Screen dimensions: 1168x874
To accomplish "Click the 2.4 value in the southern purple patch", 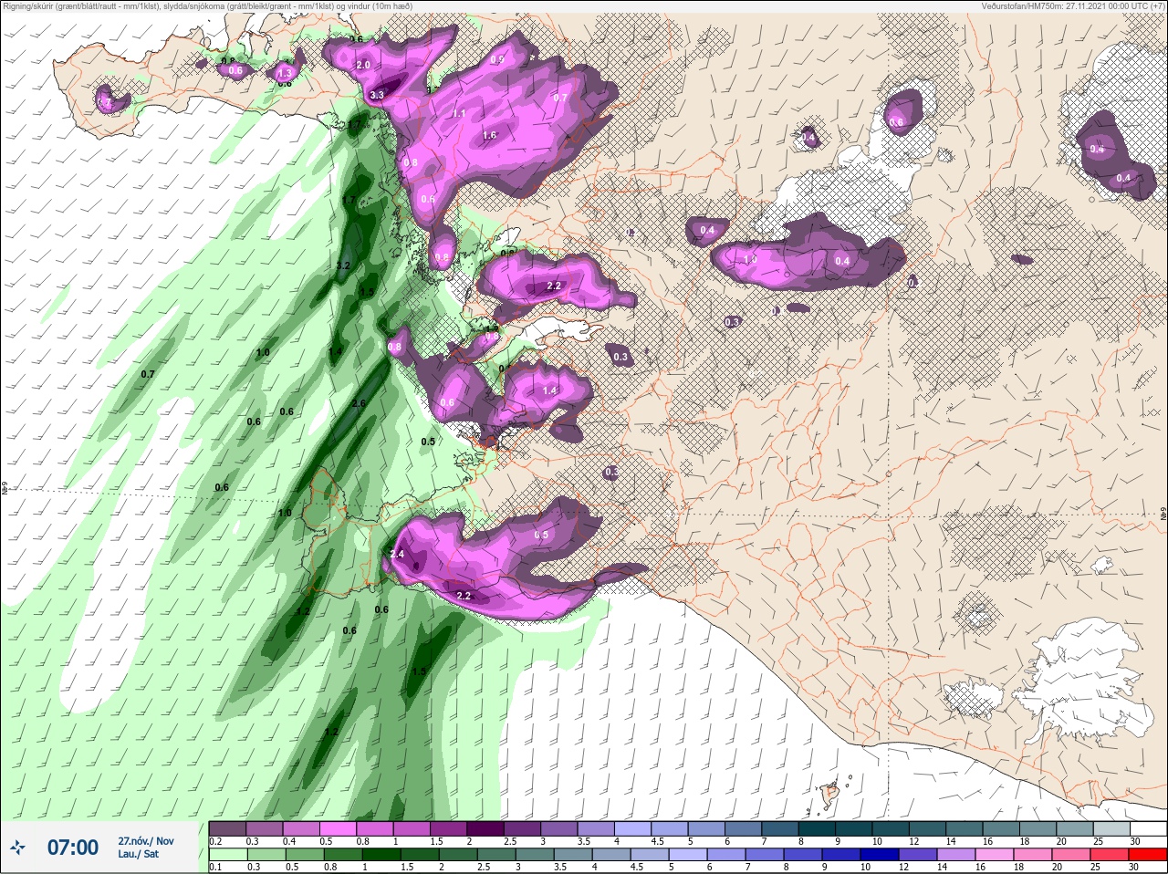I will tap(397, 554).
